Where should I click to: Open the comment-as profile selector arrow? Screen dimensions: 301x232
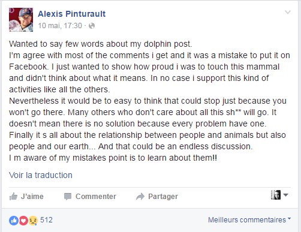[x=286, y=195]
